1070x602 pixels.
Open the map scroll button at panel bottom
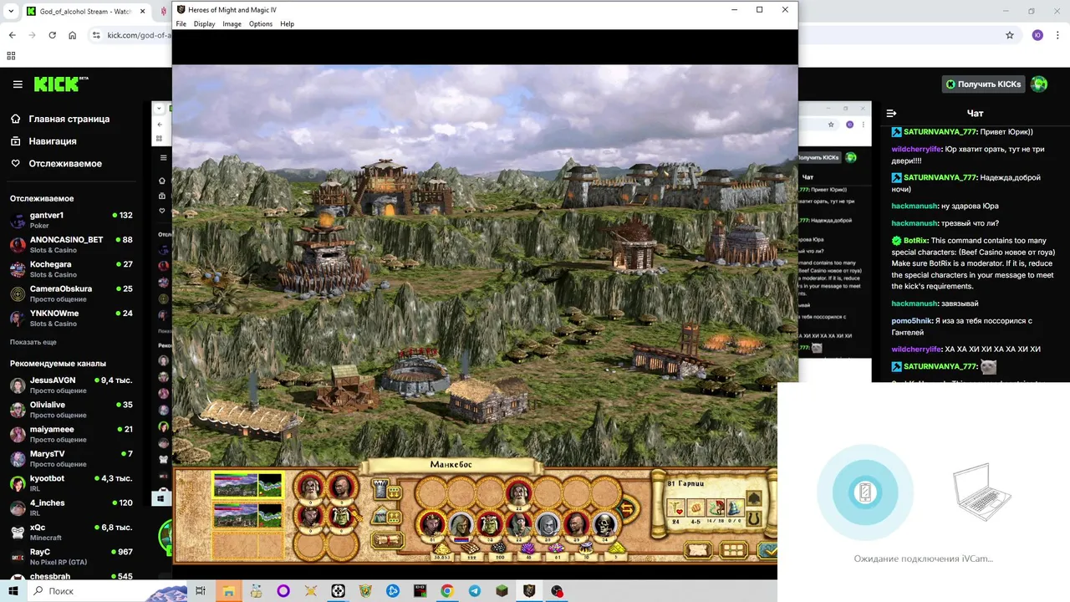[697, 550]
